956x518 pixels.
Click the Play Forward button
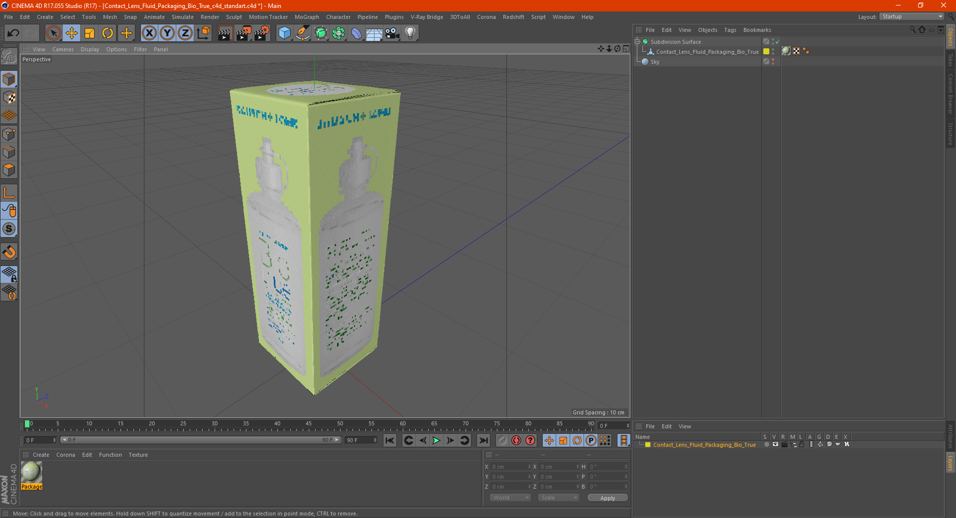click(436, 440)
